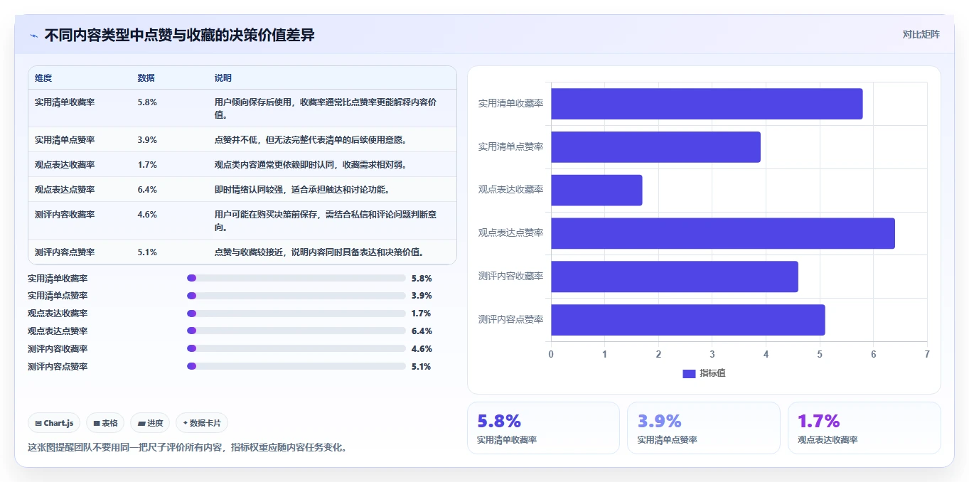Image resolution: width=969 pixels, height=482 pixels.
Task: Click the y-axis label 测评内容收藏率 in chart
Action: (510, 277)
